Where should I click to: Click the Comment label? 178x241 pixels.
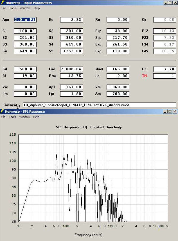coord(10,105)
